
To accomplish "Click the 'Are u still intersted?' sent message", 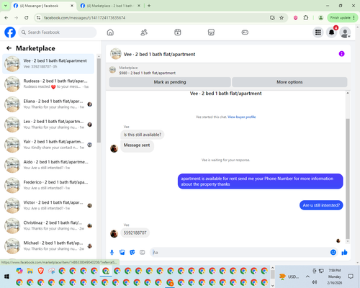I will (x=321, y=205).
